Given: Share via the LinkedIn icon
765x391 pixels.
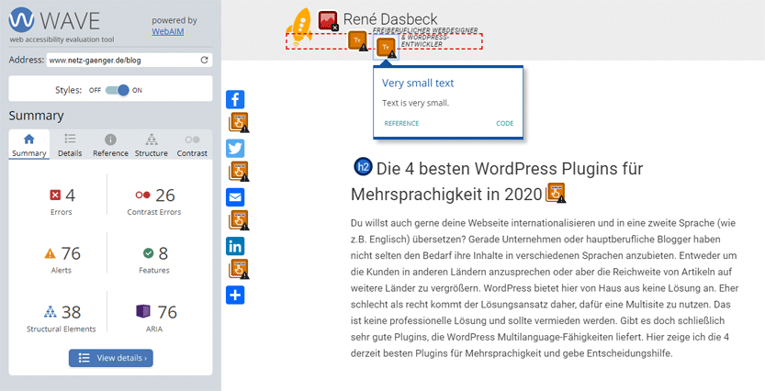Looking at the screenshot, I should (x=235, y=246).
